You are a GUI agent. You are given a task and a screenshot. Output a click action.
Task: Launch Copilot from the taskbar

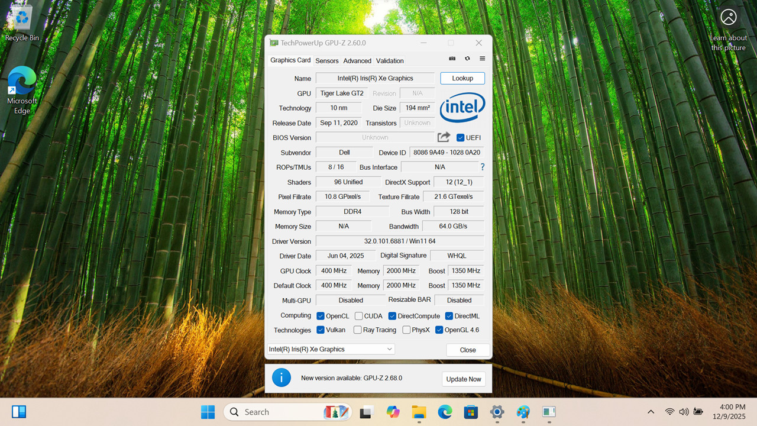coord(393,412)
